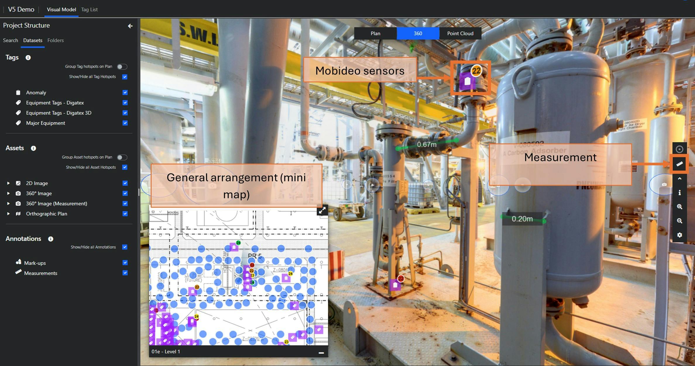Uncheck the Anomaly tag checkbox
Viewport: 695px width, 366px height.
pos(125,92)
